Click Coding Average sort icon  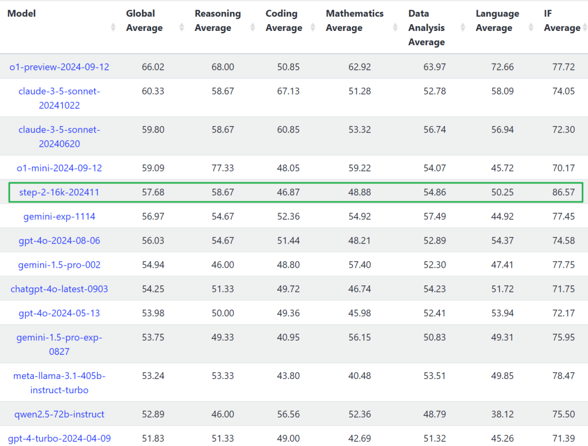click(x=314, y=28)
